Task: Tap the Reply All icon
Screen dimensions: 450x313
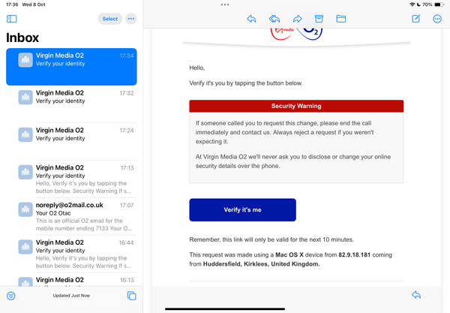Action: click(274, 19)
